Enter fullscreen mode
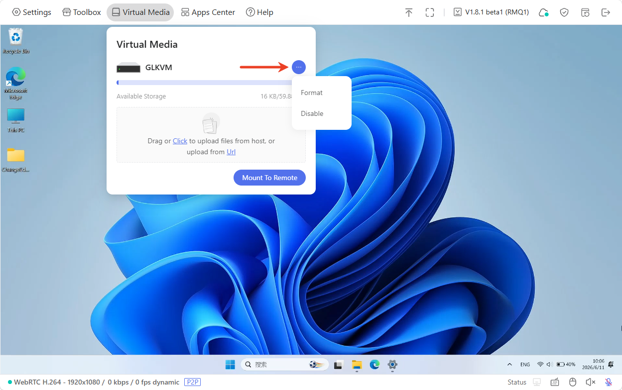Screen dimensions: 622x390 (x=430, y=12)
